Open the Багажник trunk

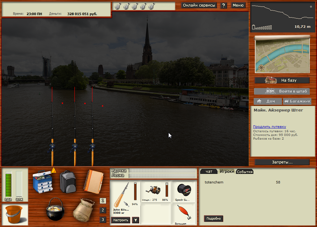coord(297,101)
